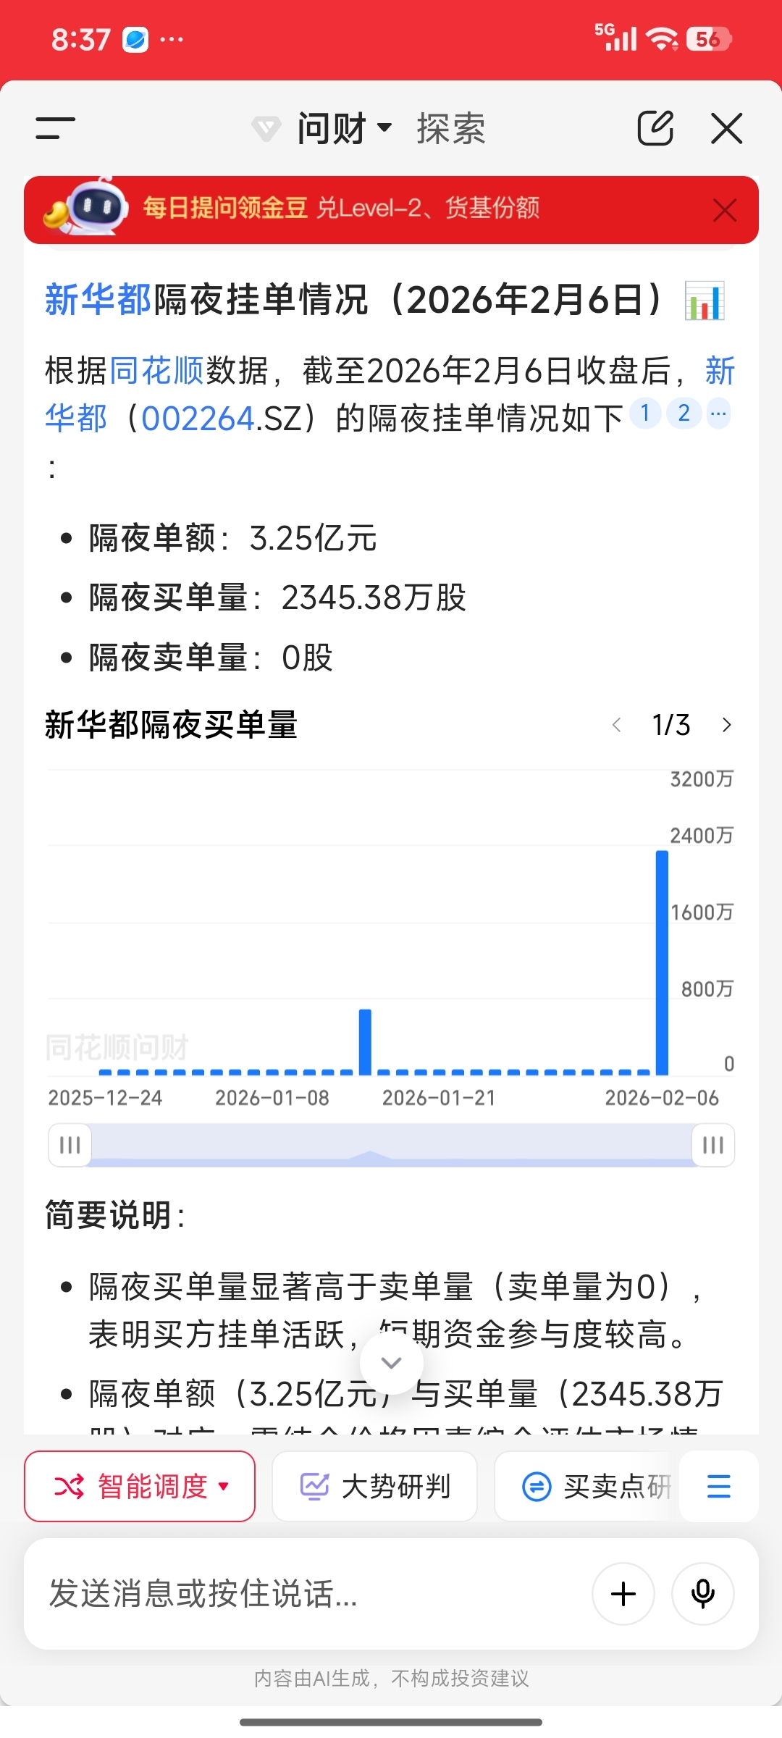This screenshot has width=782, height=1738.
Task: Grab the right range slider handle
Action: [x=713, y=1145]
